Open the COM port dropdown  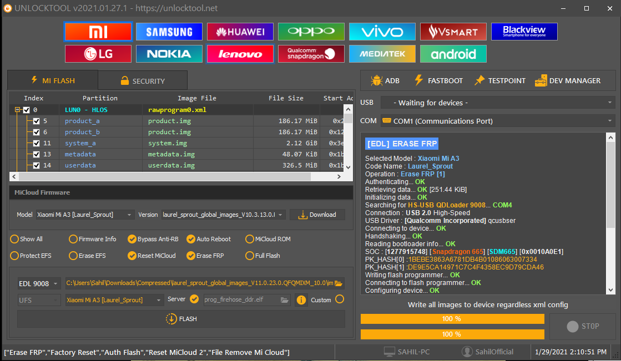pos(498,121)
